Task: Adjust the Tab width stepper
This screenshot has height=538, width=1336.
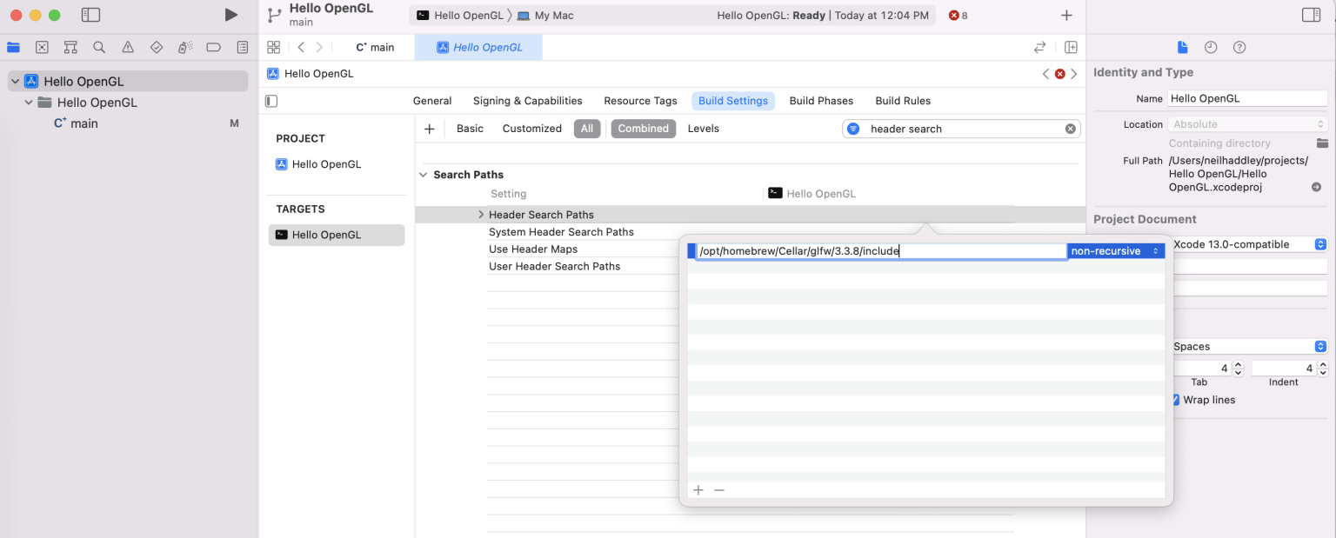Action: click(x=1237, y=369)
